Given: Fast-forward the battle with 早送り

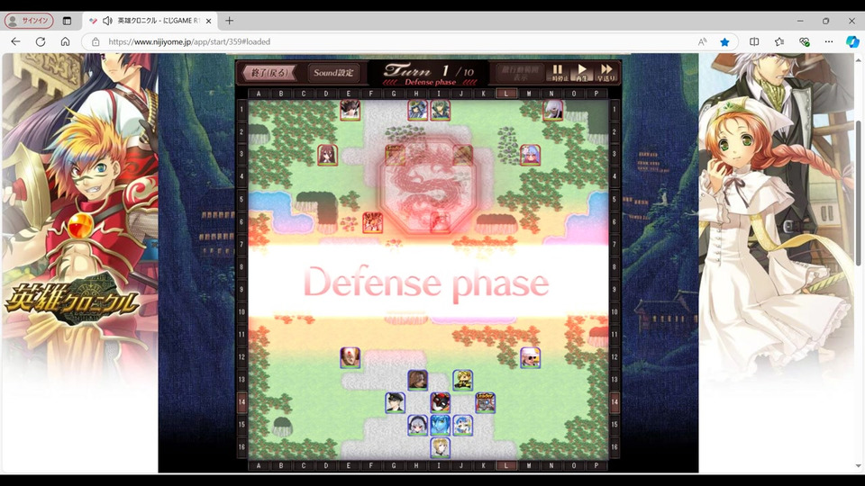Looking at the screenshot, I should [x=605, y=72].
